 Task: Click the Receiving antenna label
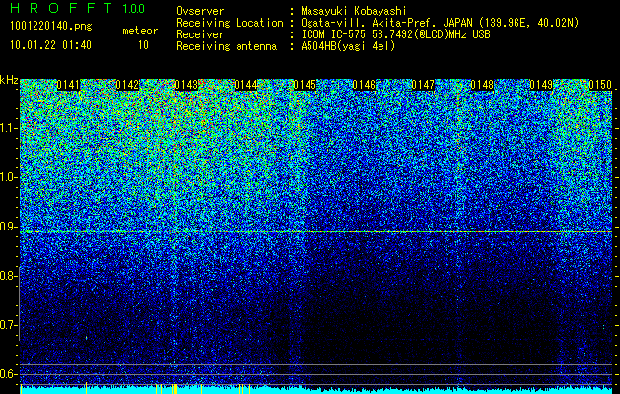[227, 46]
